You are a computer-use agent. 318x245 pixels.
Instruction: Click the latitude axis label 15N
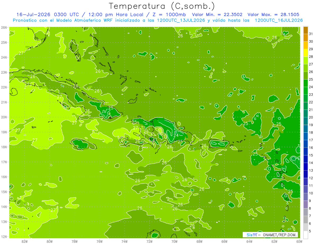pos(4,192)
